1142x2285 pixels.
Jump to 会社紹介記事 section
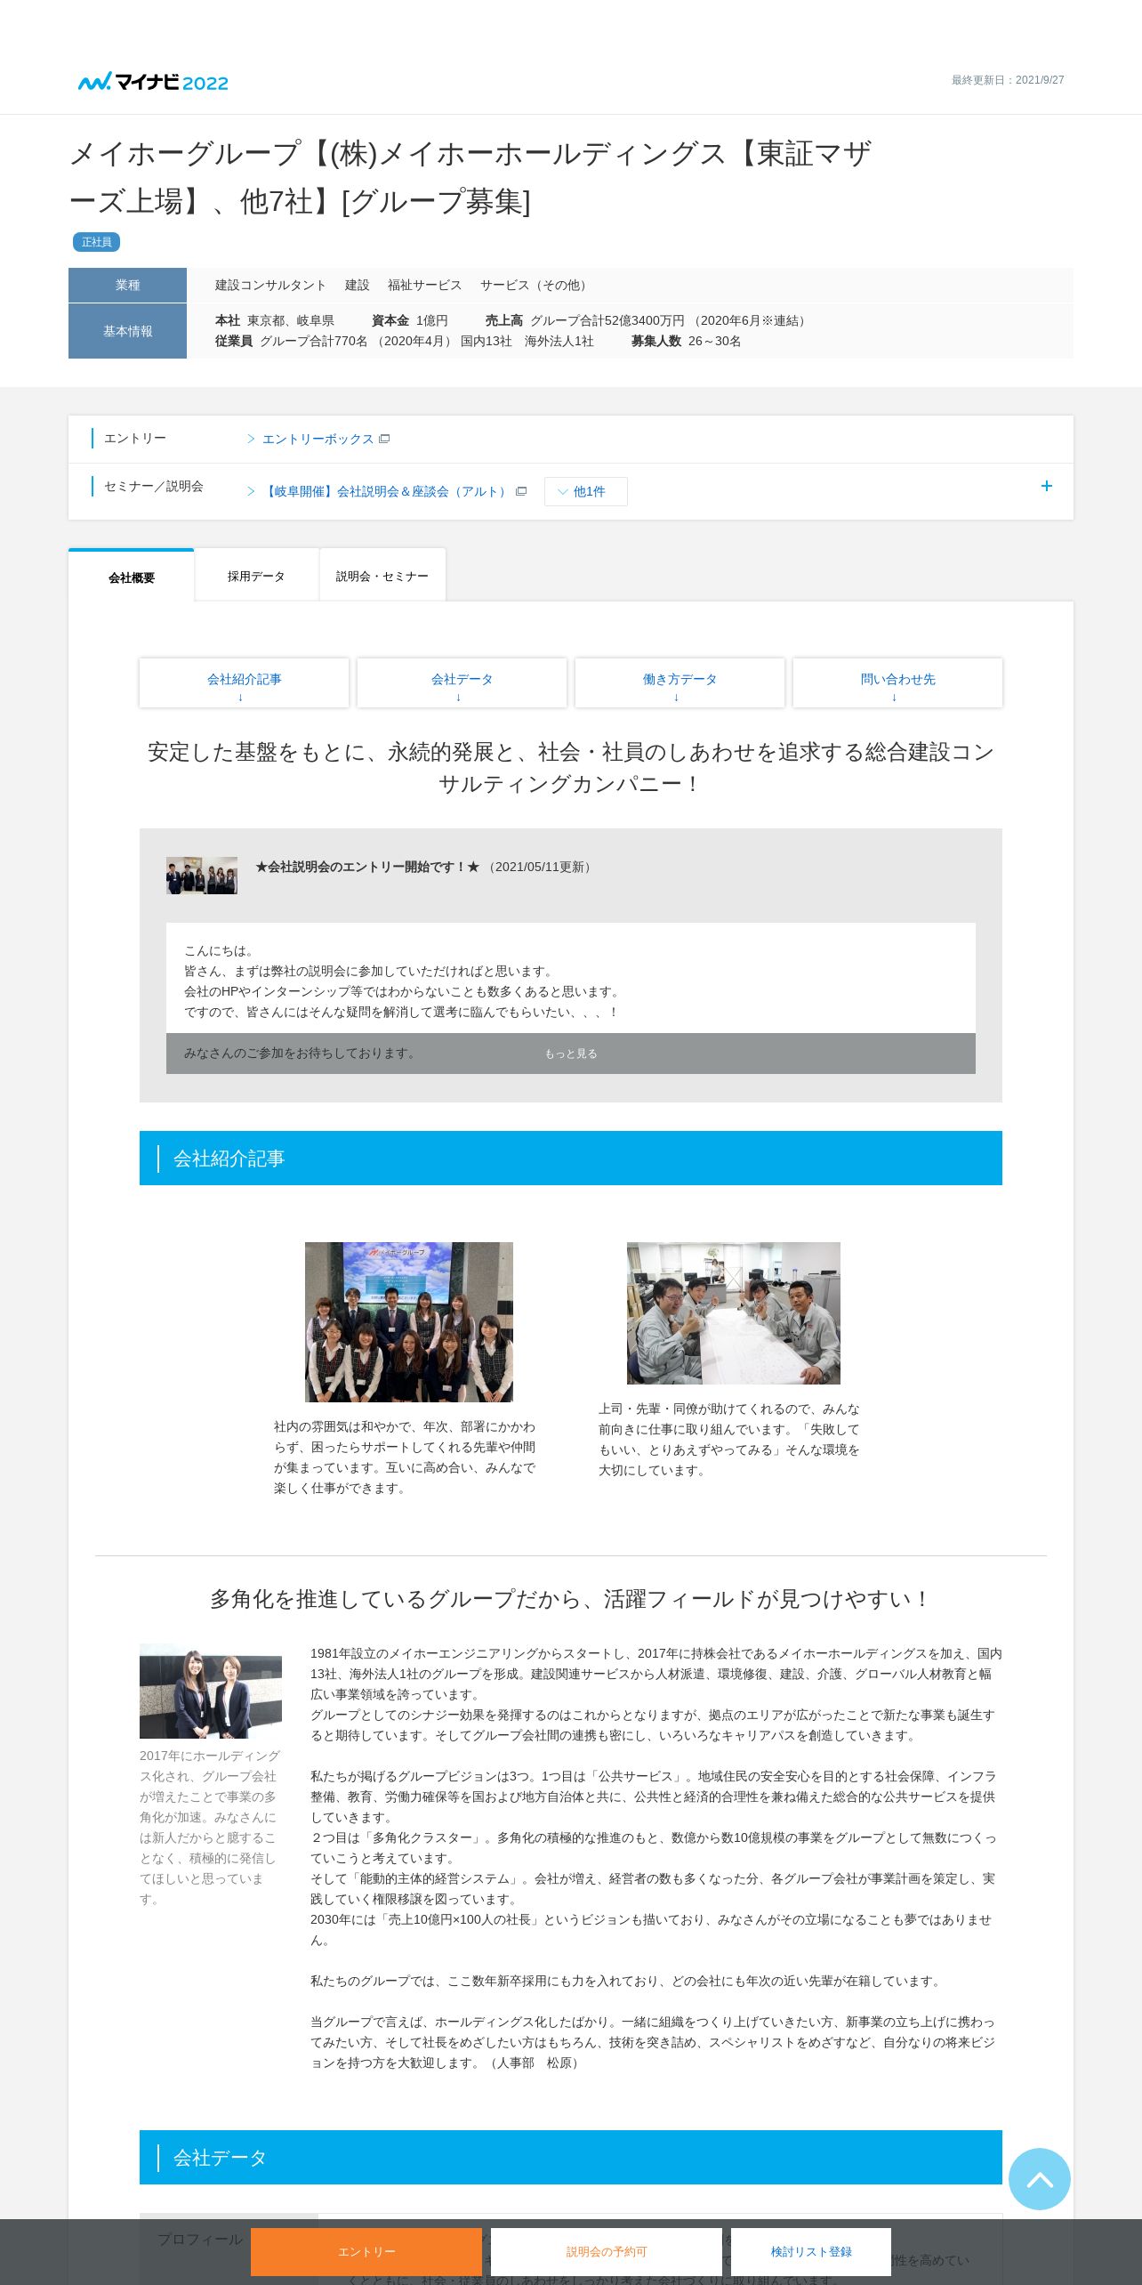(x=244, y=683)
